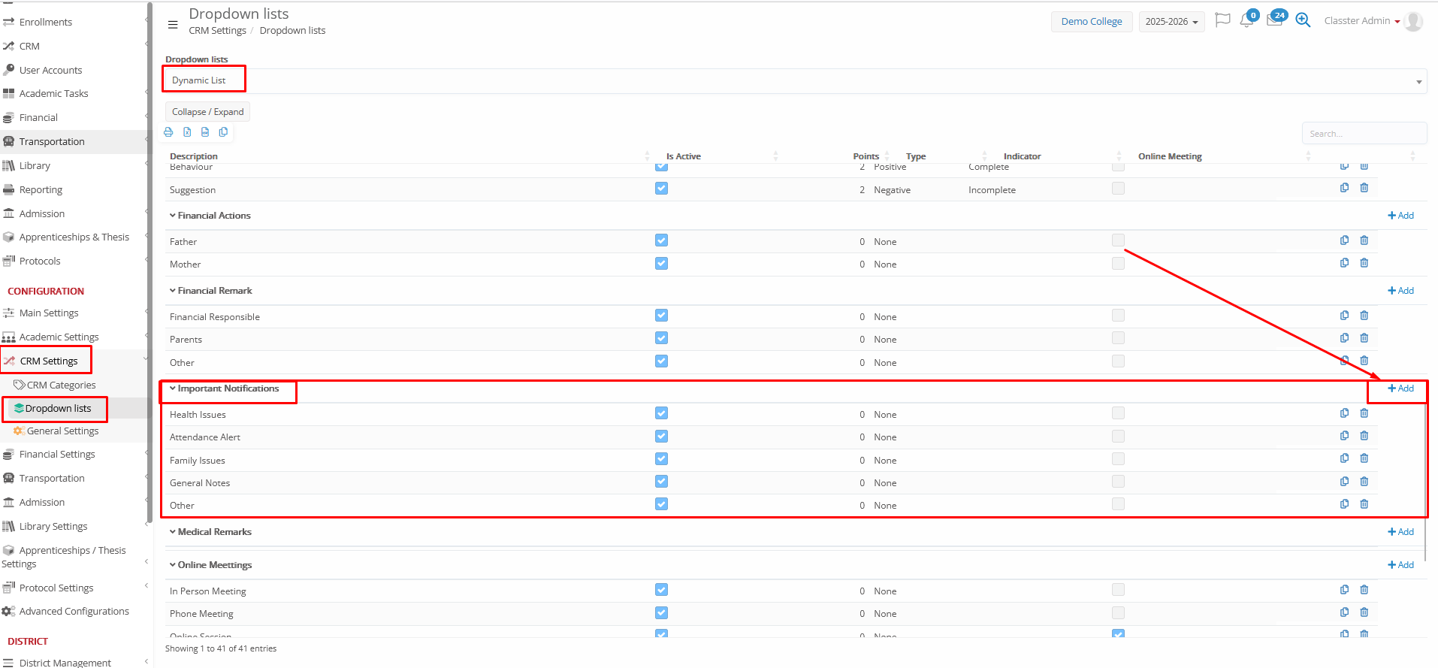Open the 2025-2026 academic year dropdown
Image resolution: width=1438 pixels, height=668 pixels.
1171,22
